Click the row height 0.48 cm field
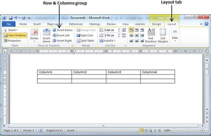211x136 pixels. 111,30
